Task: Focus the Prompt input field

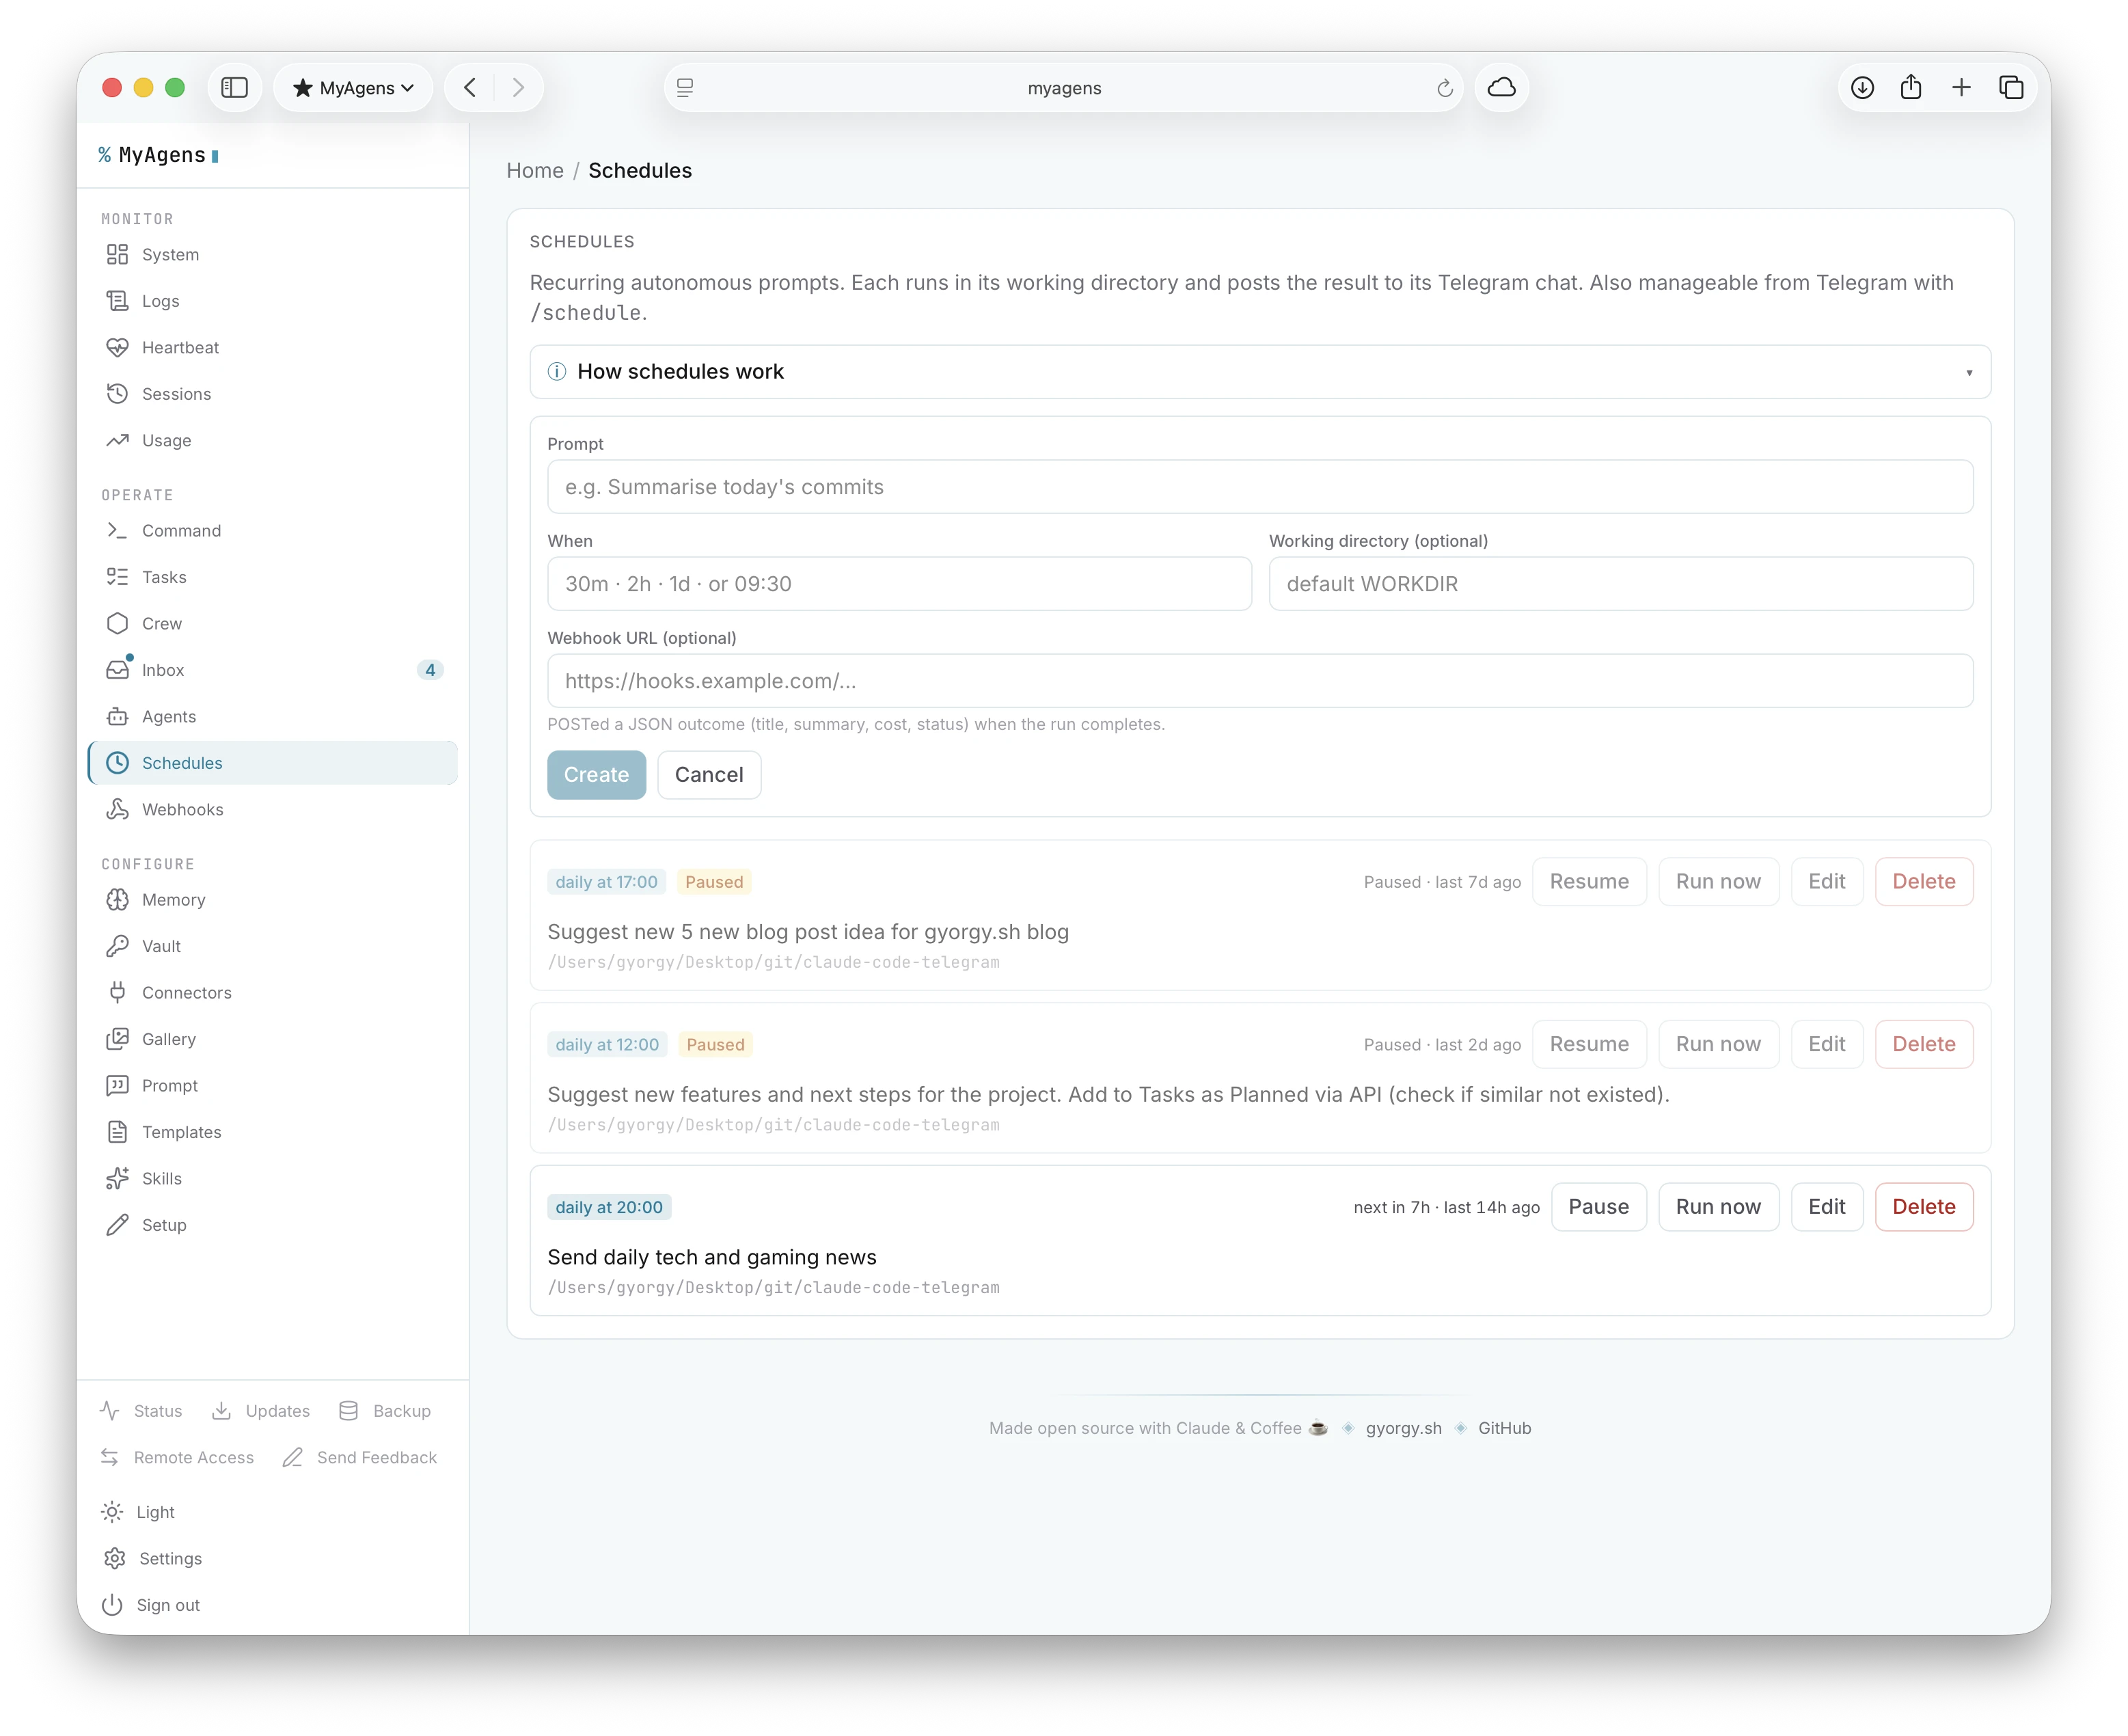Action: (x=1260, y=487)
